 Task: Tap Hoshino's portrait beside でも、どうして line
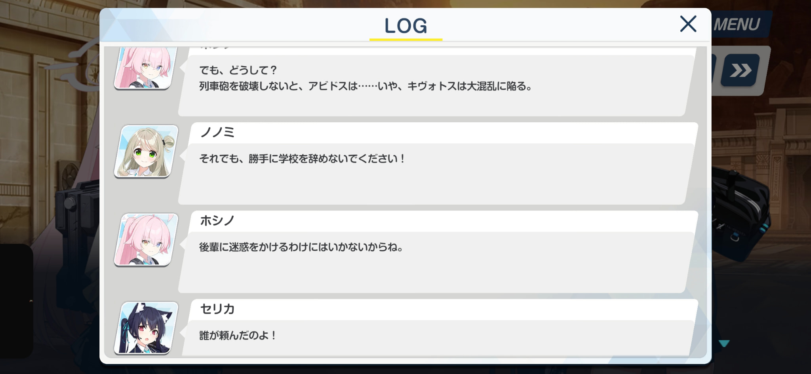pyautogui.click(x=144, y=68)
